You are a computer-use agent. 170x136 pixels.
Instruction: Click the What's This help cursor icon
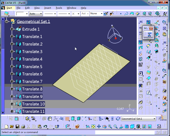57,126
